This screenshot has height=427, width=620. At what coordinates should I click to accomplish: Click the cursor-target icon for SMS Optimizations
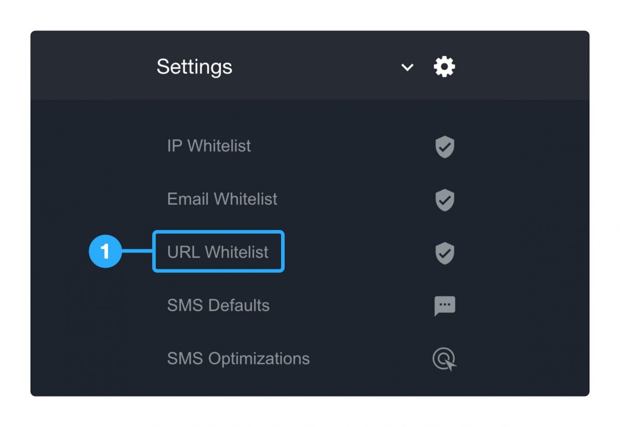tap(444, 358)
